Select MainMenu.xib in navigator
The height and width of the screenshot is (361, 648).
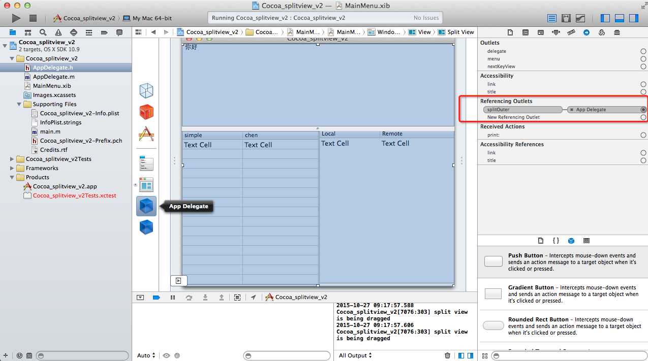(52, 86)
